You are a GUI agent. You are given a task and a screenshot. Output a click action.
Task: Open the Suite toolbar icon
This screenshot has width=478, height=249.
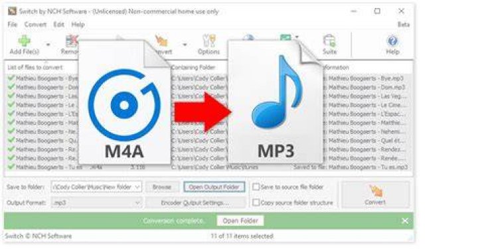(x=329, y=41)
